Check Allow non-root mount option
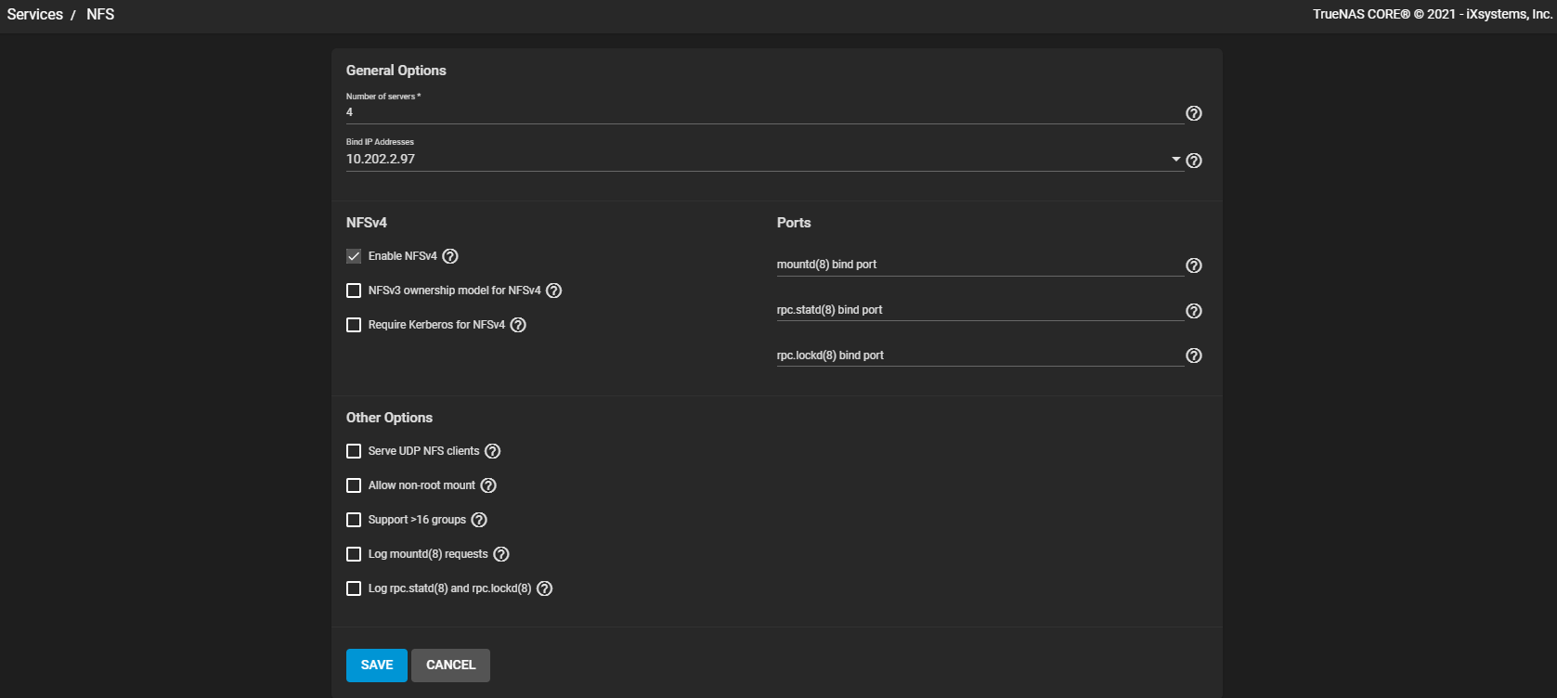 click(x=354, y=485)
